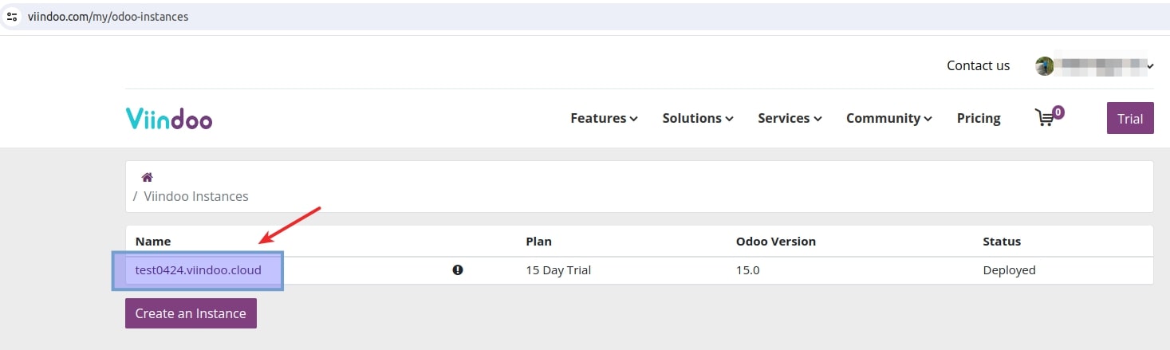Expand the user account dropdown arrow
The height and width of the screenshot is (350, 1170).
click(x=1150, y=67)
